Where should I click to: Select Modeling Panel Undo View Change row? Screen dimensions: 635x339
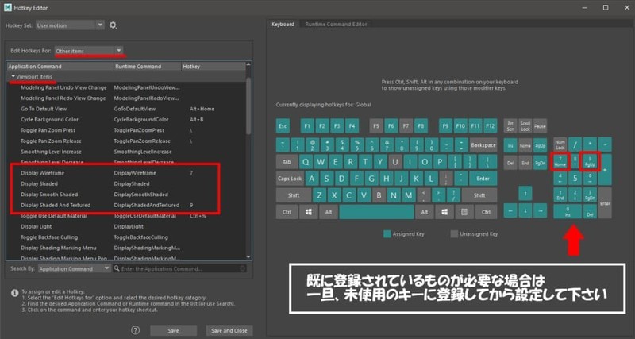click(126, 87)
